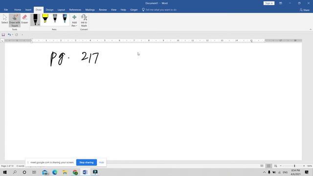Save the document from quick access
This screenshot has height=176, width=313.
(3, 35)
